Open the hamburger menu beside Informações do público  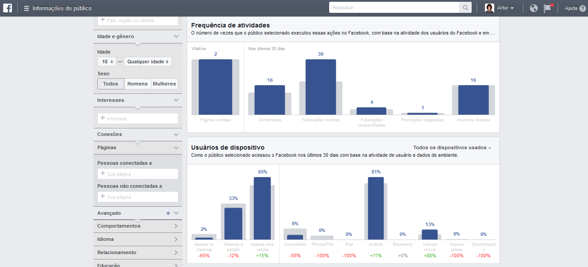(27, 8)
